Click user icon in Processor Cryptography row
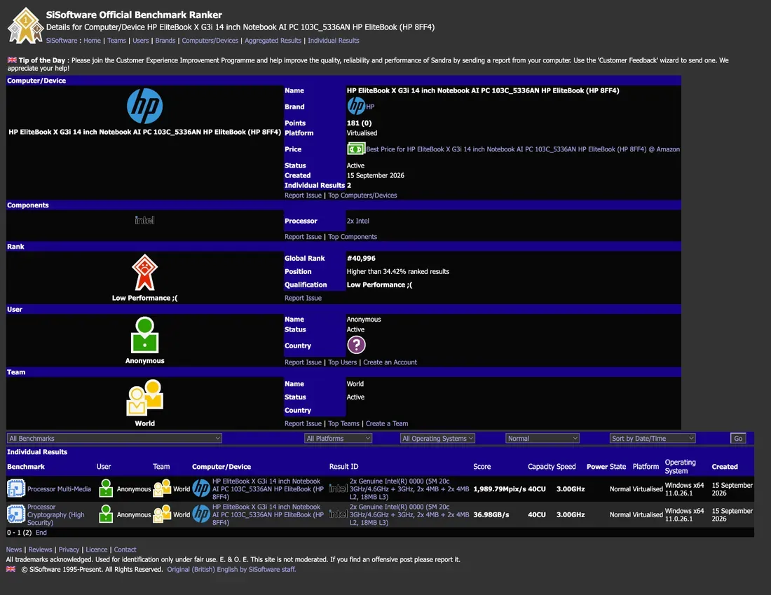This screenshot has height=595, width=771. coord(106,514)
